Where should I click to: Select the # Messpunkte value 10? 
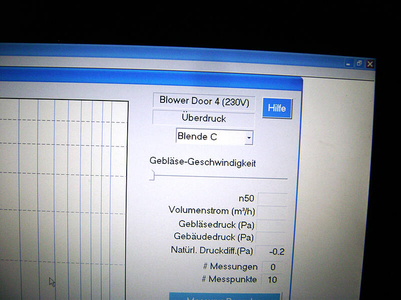(x=272, y=279)
